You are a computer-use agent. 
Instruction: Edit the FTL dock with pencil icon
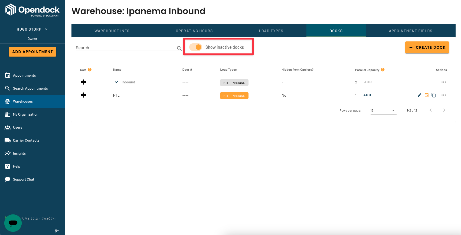tap(420, 95)
